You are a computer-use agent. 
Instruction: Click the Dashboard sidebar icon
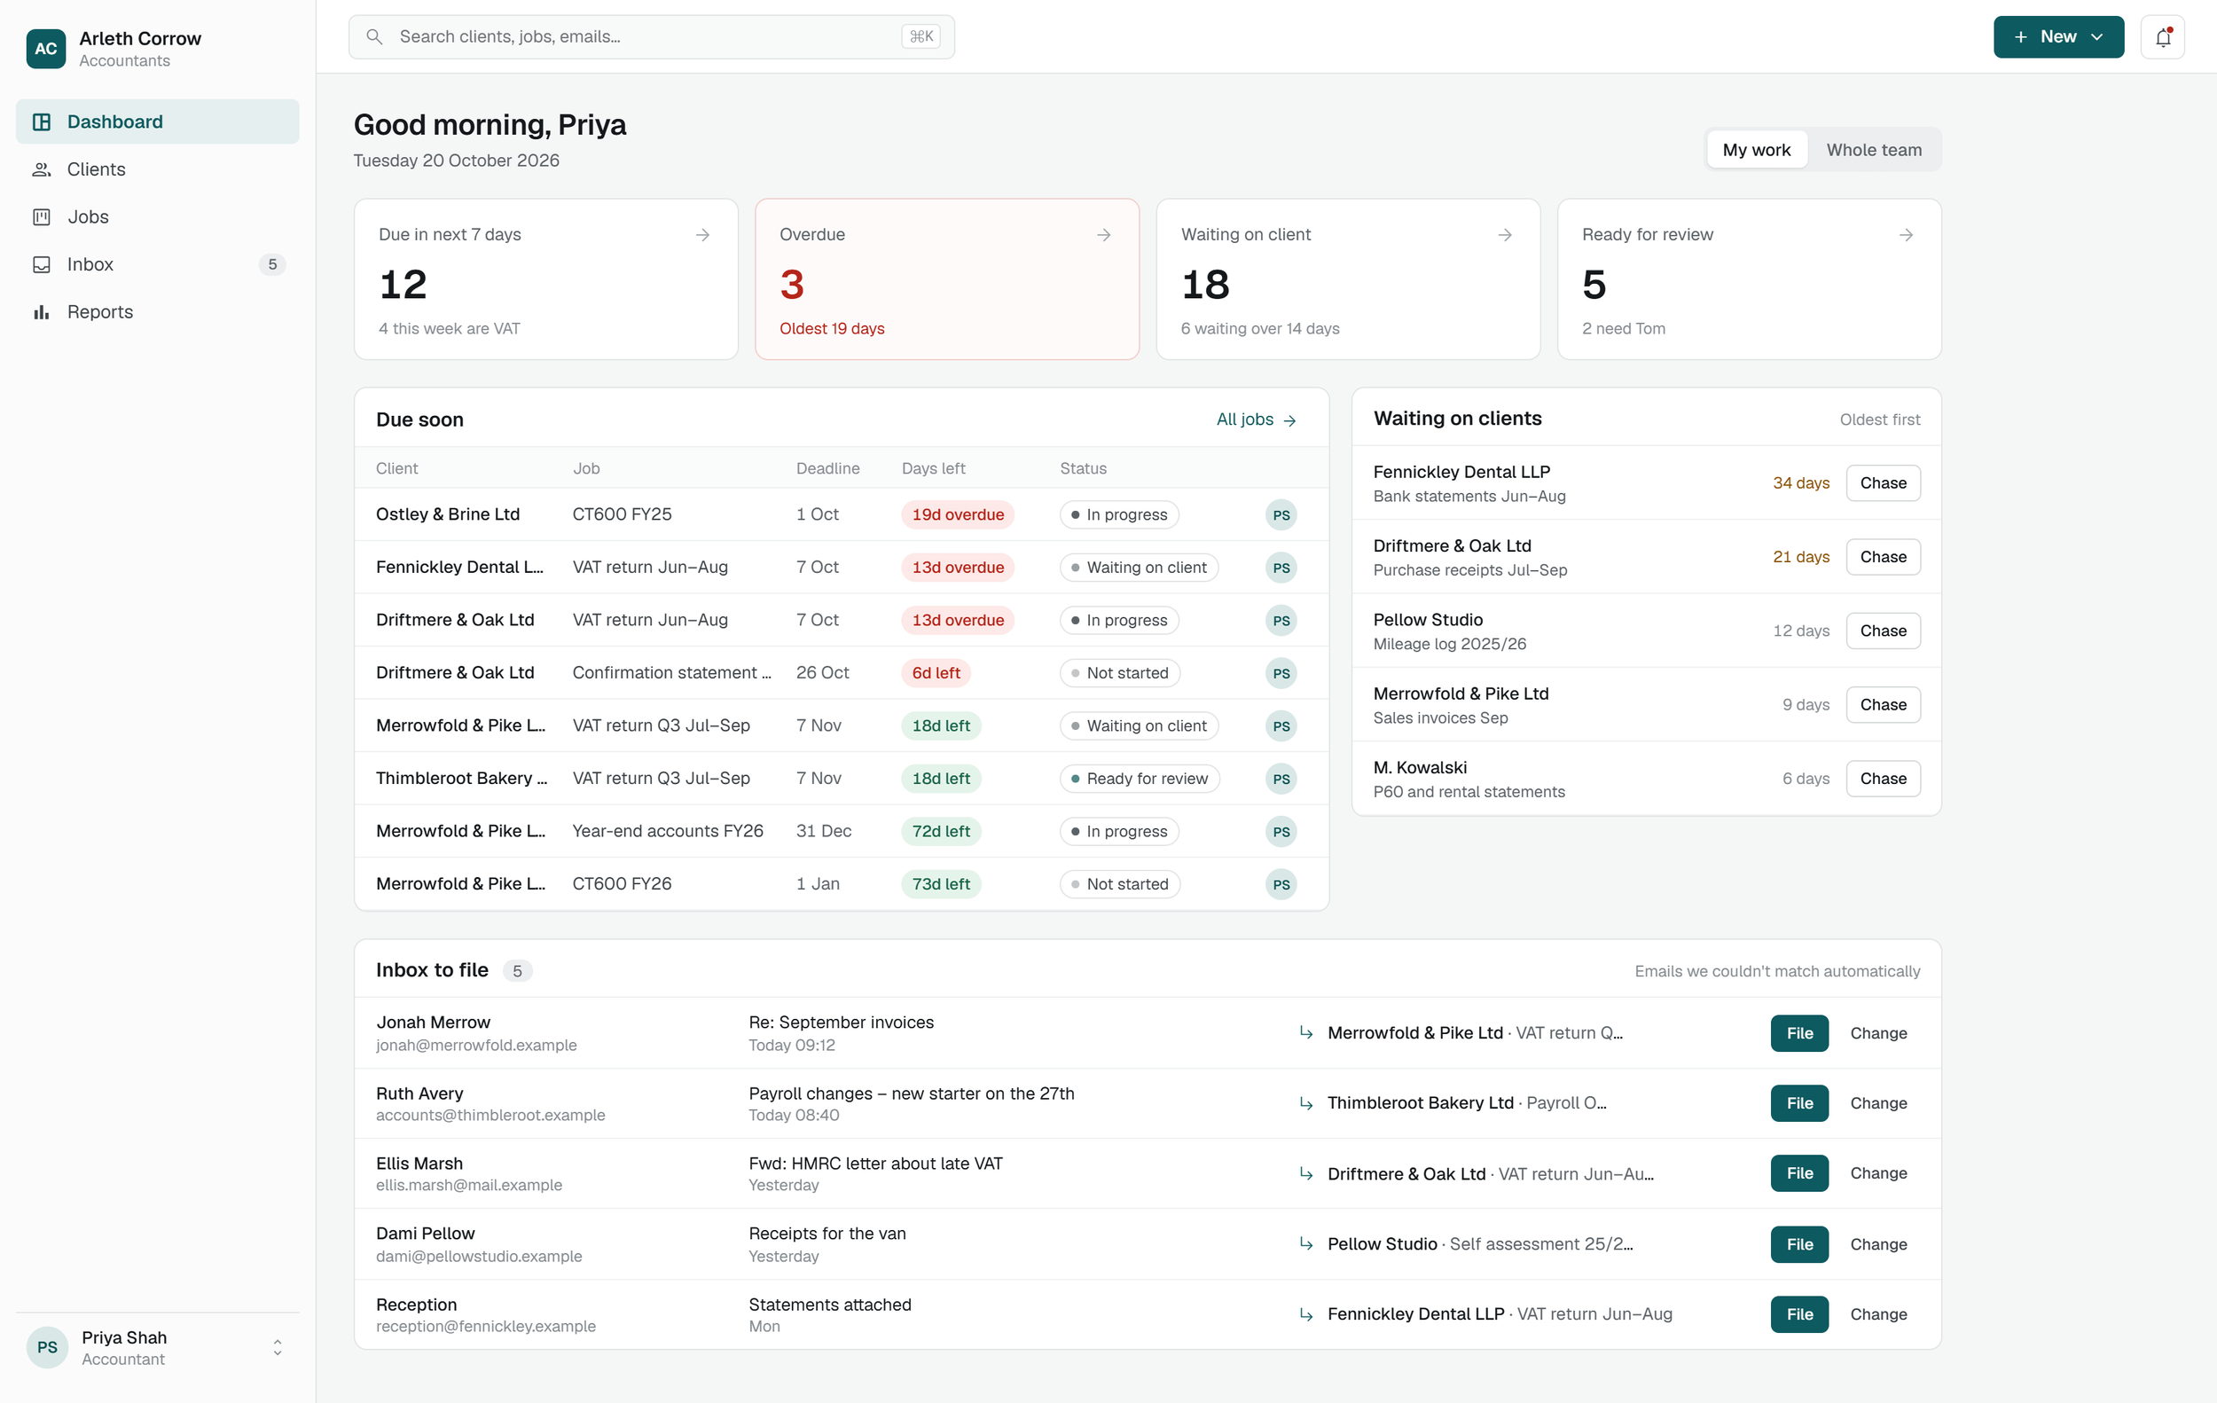click(x=42, y=121)
